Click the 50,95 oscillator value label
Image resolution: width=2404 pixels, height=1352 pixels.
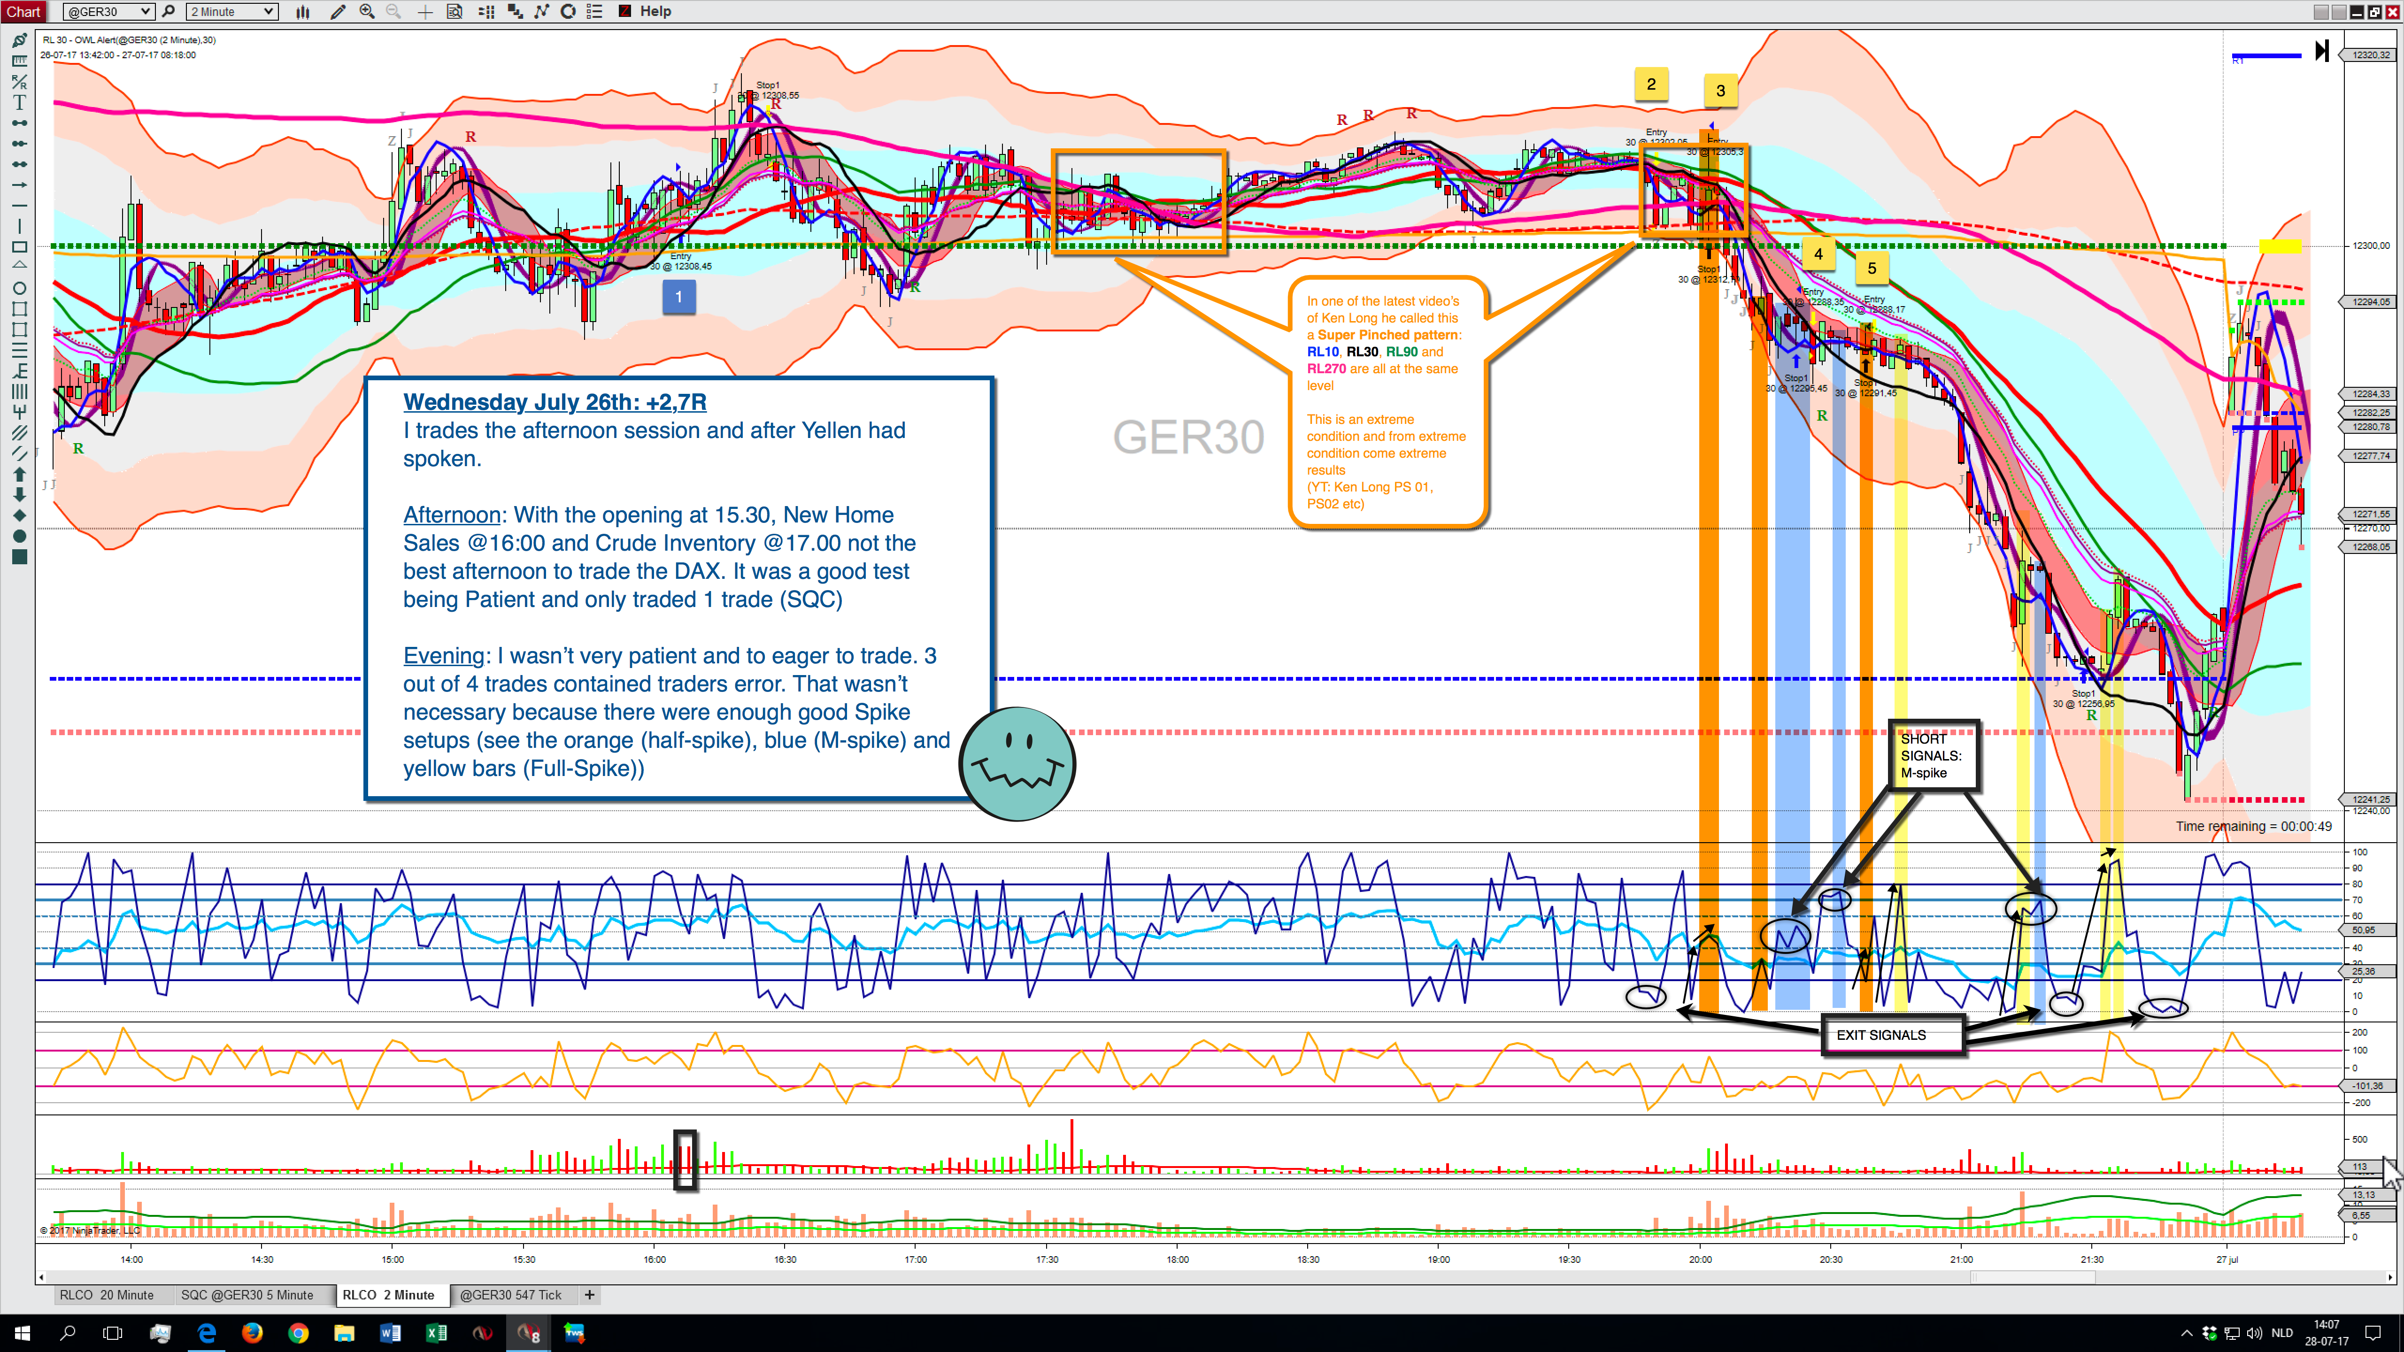tap(2369, 930)
